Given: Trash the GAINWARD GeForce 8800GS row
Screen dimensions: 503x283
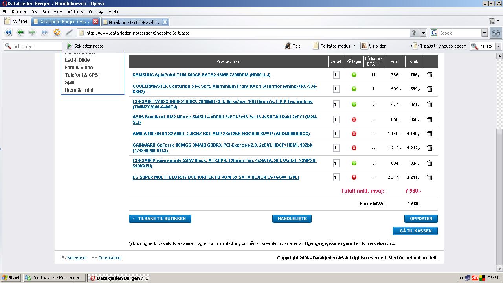Looking at the screenshot, I should click(x=430, y=148).
